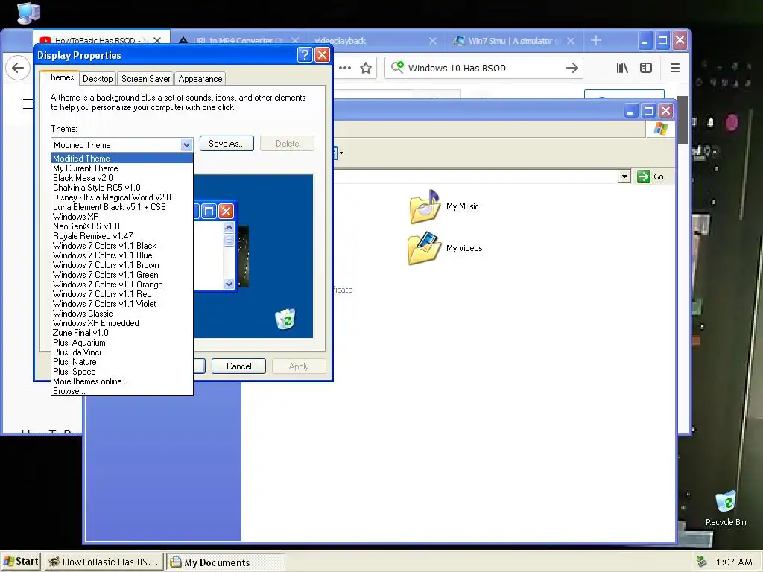Click the green Go arrow in My Documents

(643, 177)
